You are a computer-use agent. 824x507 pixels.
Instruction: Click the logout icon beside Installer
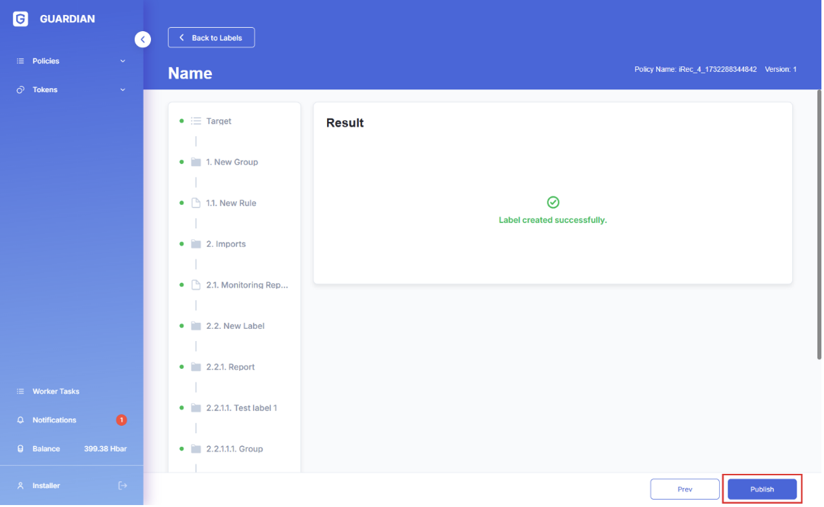click(x=122, y=487)
